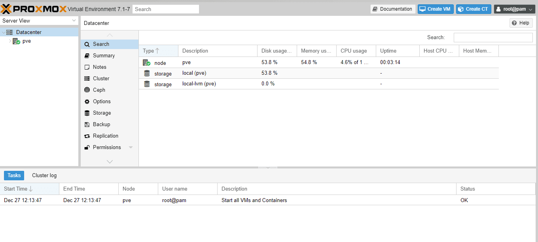This screenshot has width=538, height=242.
Task: Click the node icon in pve row
Action: point(147,62)
